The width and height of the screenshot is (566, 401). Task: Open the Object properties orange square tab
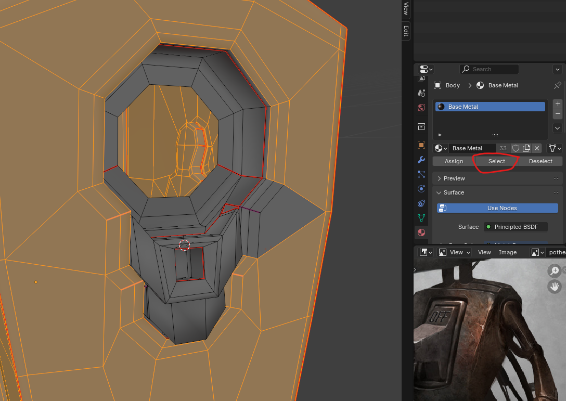(x=421, y=145)
